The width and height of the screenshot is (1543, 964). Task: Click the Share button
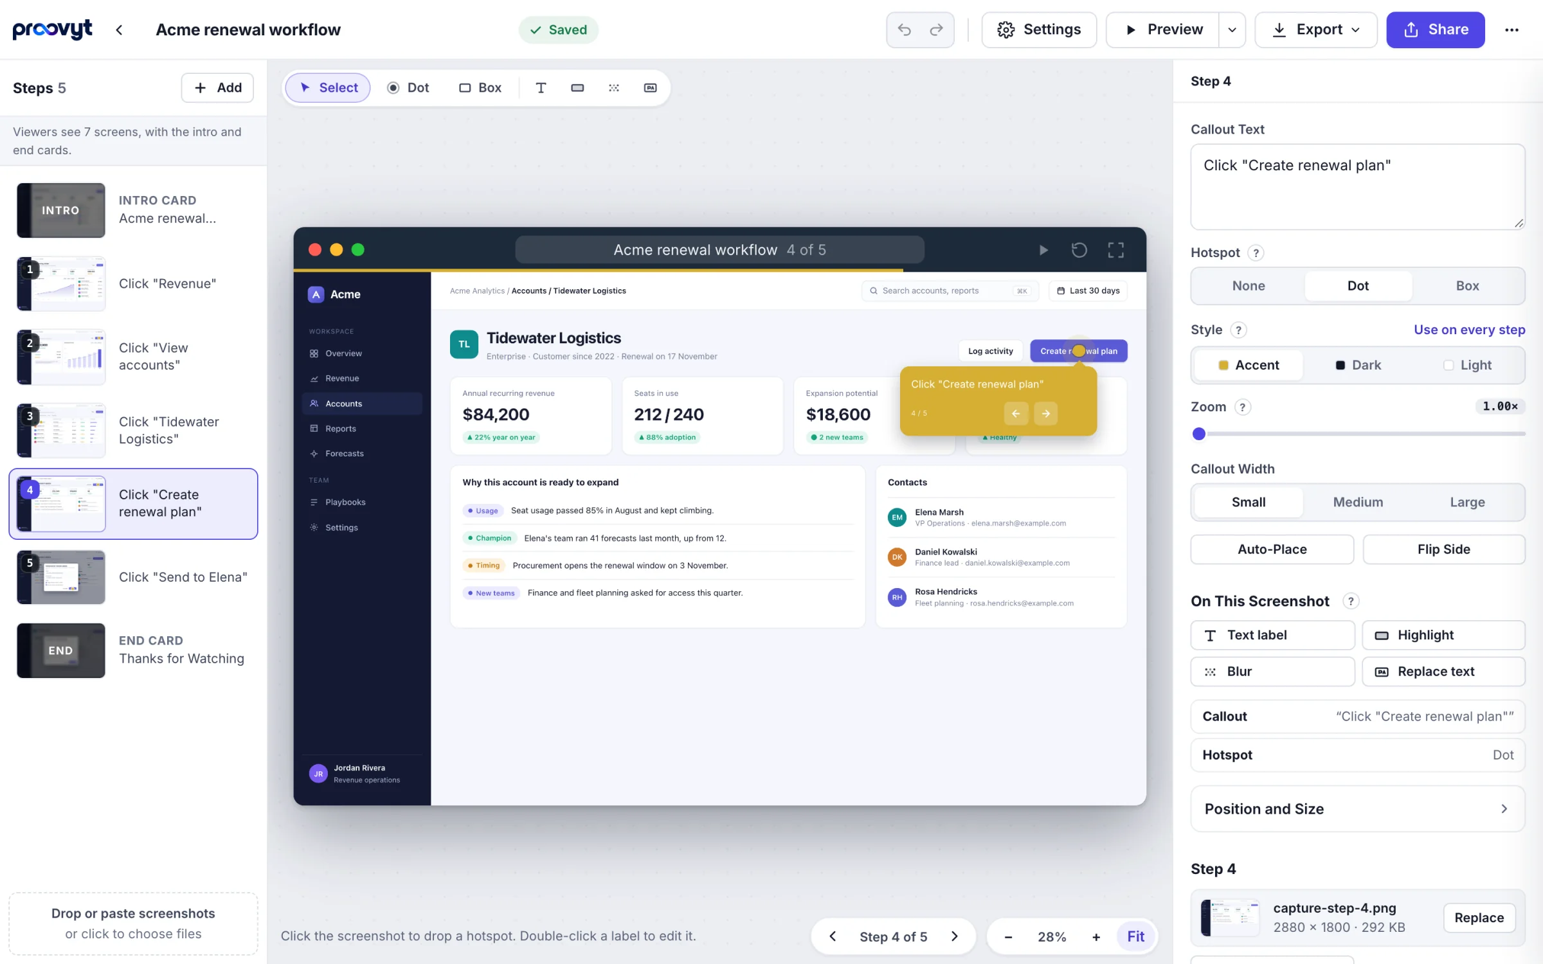coord(1435,30)
